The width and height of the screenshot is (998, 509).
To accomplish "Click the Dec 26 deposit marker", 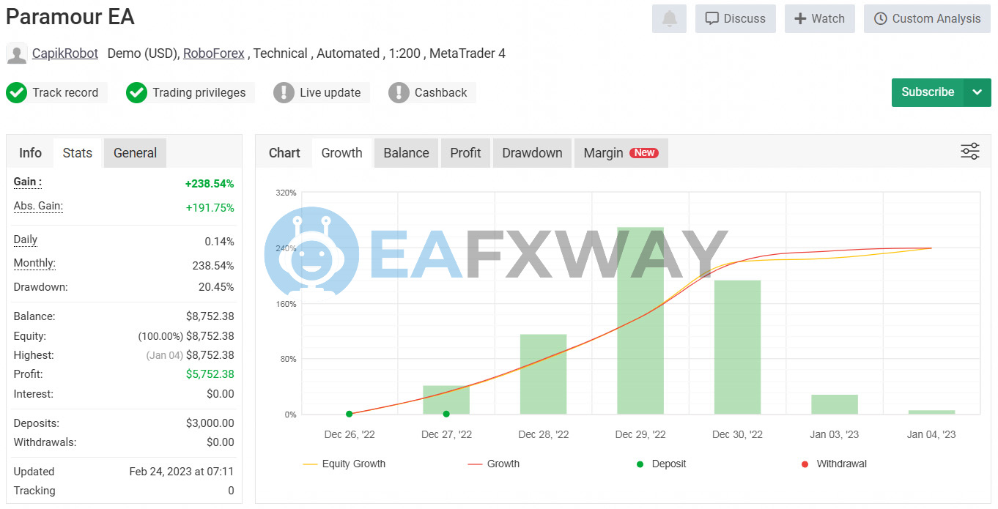I will click(x=349, y=415).
